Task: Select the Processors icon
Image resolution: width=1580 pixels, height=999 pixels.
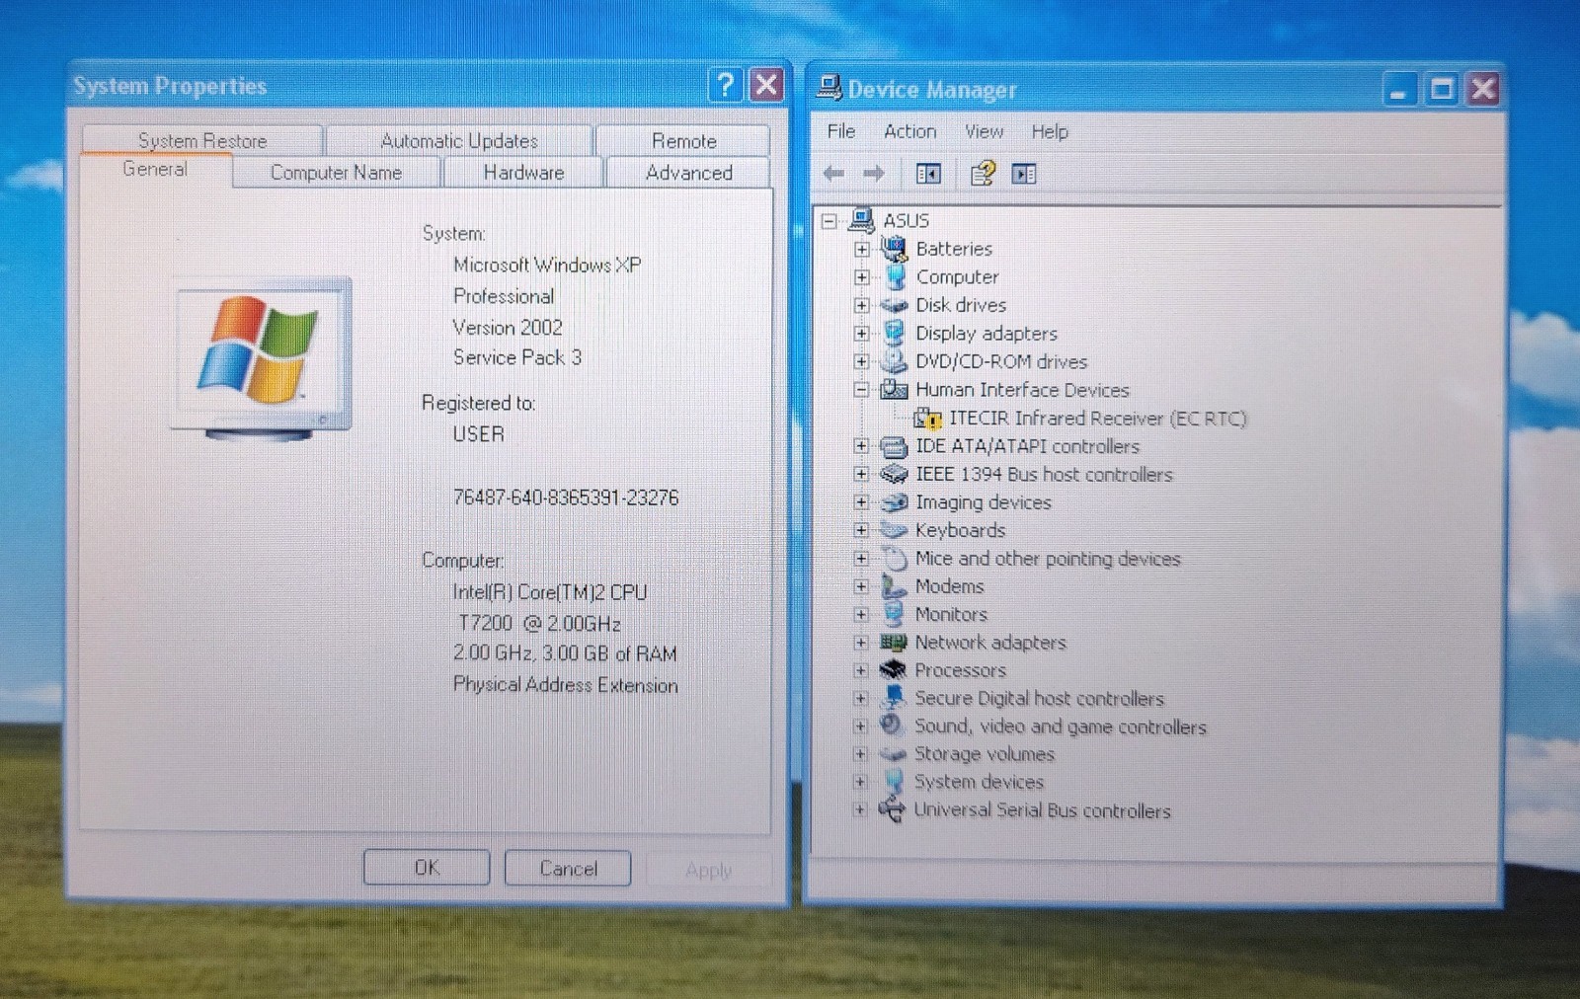Action: (x=893, y=669)
